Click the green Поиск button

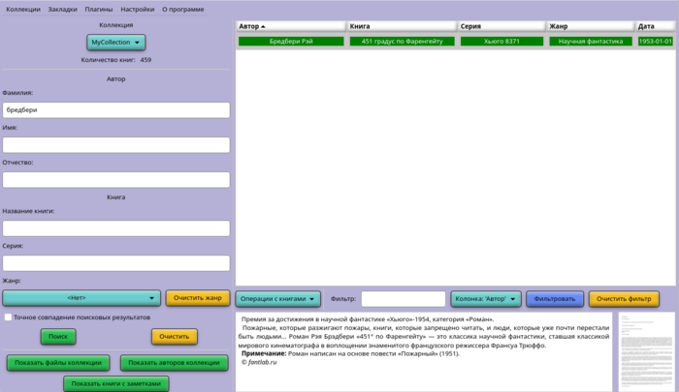point(58,337)
